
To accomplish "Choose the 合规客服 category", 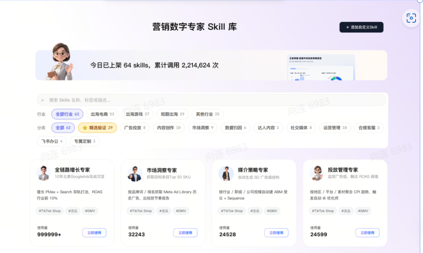I will [x=369, y=128].
